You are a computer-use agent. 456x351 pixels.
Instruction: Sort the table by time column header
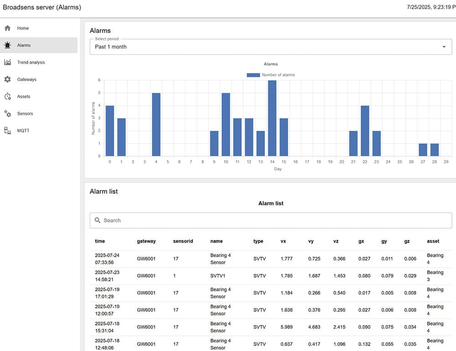tap(100, 241)
